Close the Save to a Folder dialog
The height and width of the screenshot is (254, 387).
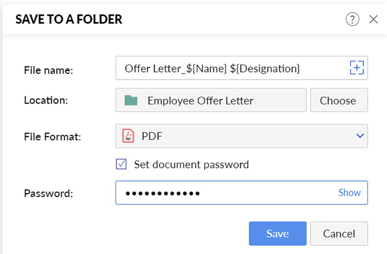click(x=374, y=19)
